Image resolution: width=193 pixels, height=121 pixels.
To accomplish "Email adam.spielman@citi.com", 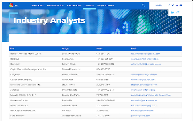I will [x=144, y=74].
